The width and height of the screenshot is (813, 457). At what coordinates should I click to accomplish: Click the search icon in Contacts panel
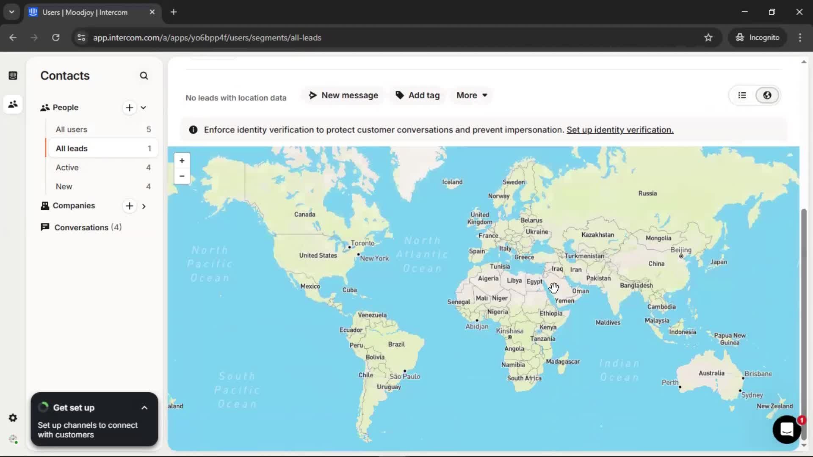coord(144,76)
